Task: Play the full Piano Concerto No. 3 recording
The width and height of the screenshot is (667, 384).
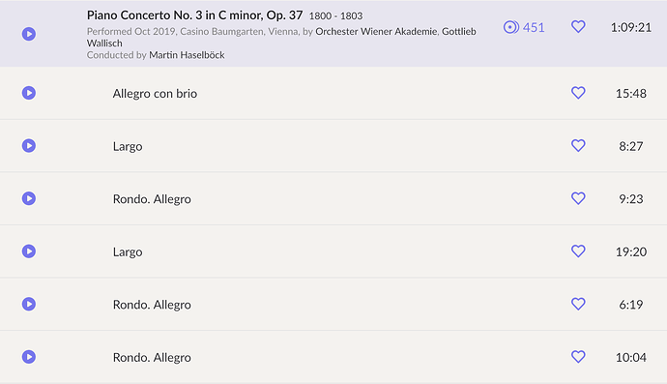Action: 29,34
